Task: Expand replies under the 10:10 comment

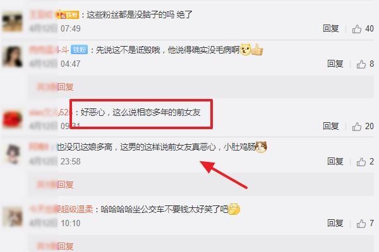Action: (55, 246)
